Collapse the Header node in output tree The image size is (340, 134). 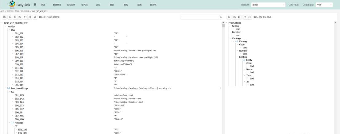coord(6,27)
